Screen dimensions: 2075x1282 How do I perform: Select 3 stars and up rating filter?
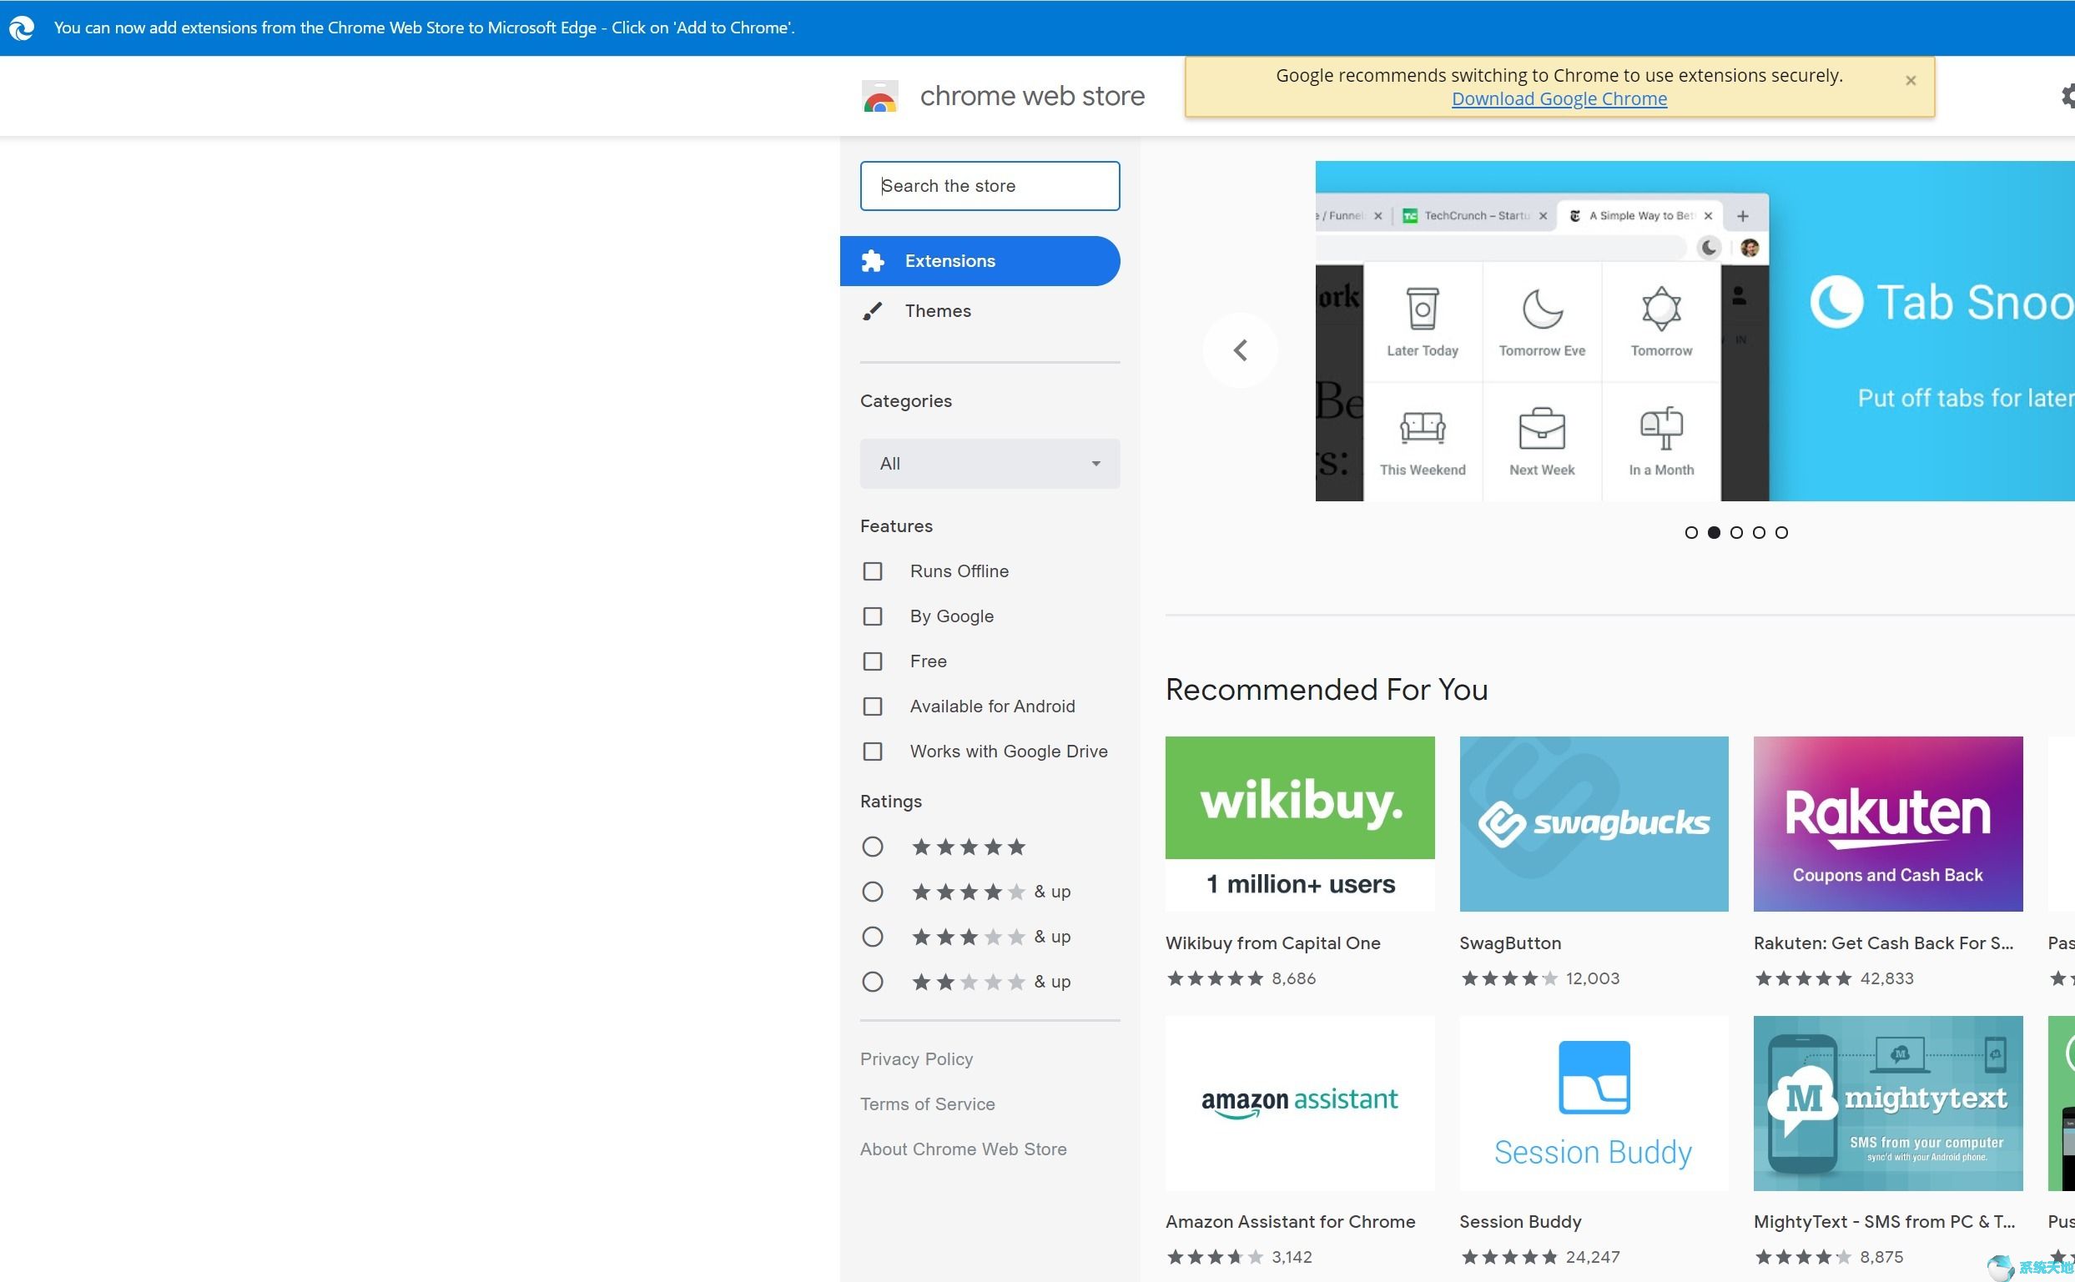tap(872, 937)
